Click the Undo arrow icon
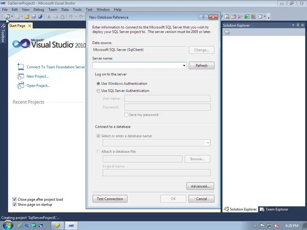The width and height of the screenshot is (307, 230). [x=71, y=17]
